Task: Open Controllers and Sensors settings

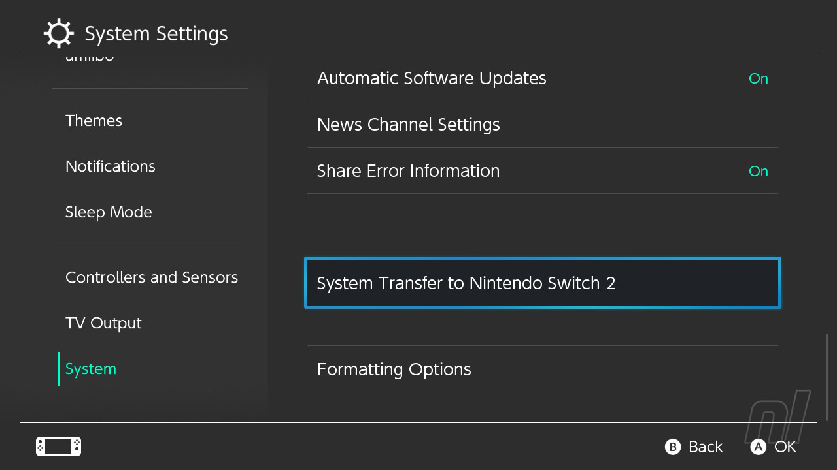Action: point(152,277)
